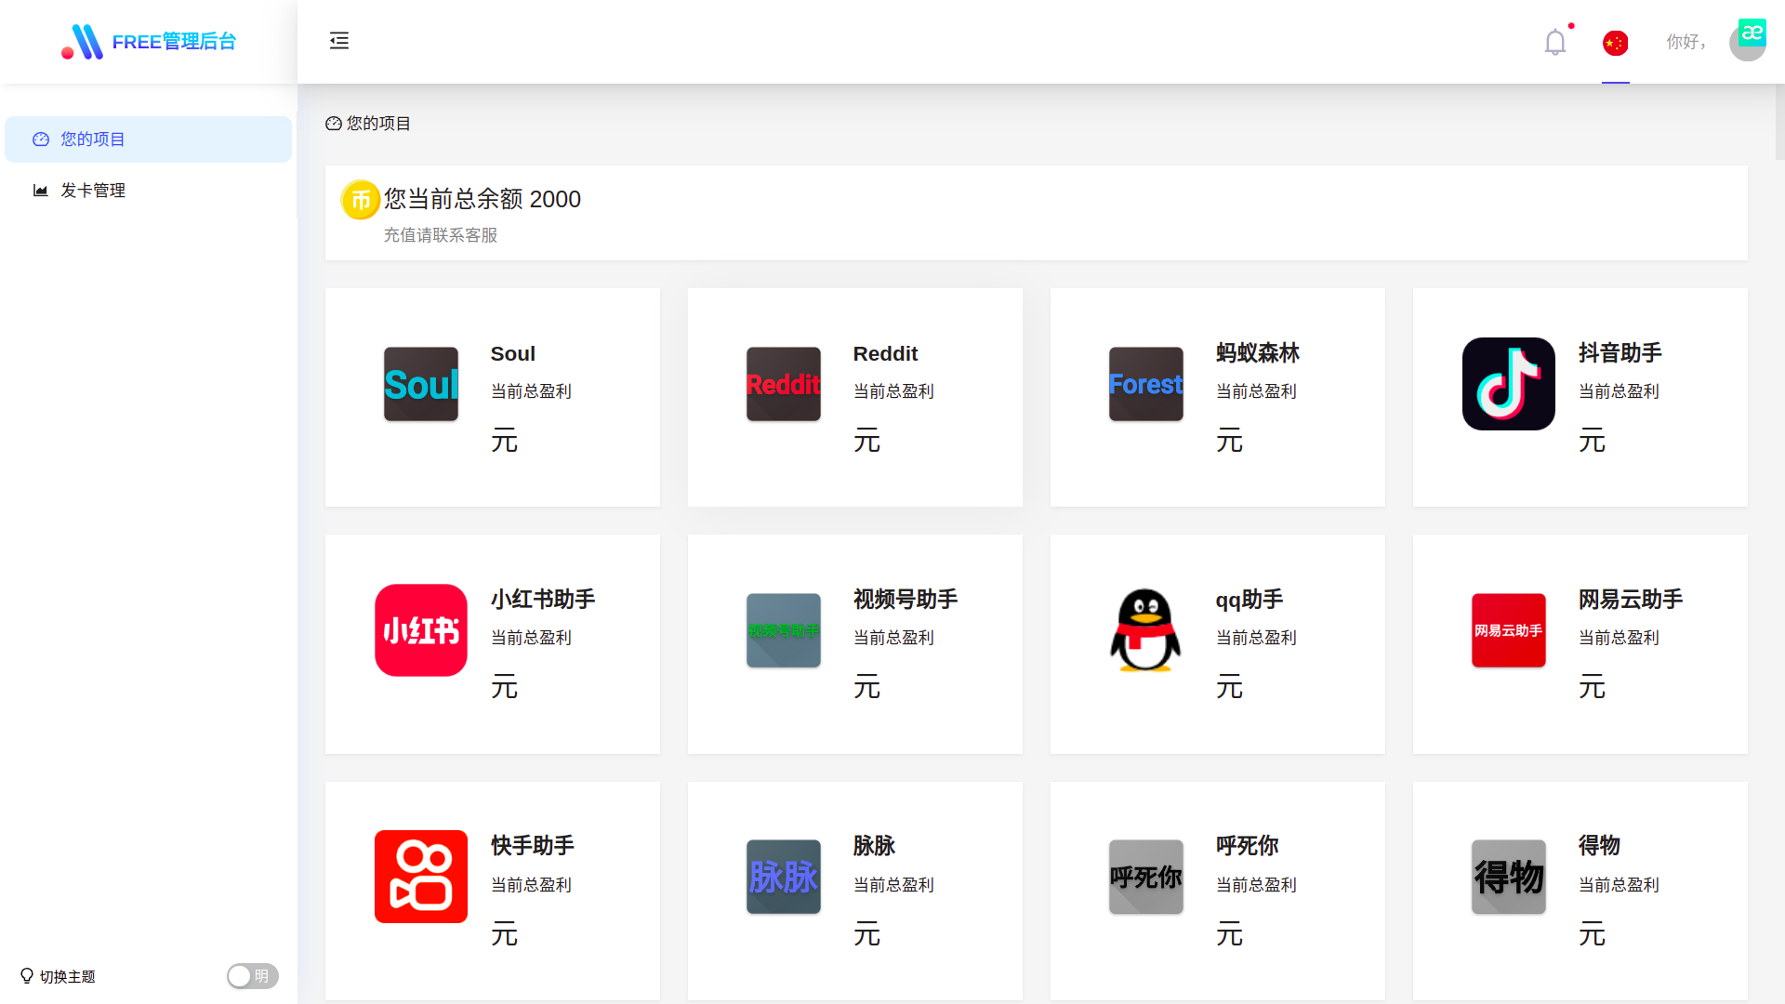Open the 抖音助手 project title
This screenshot has width=1785, height=1004.
(x=1620, y=353)
